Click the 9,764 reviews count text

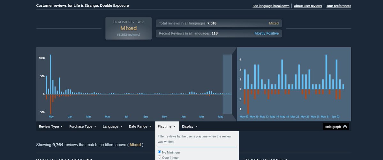pyautogui.click(x=58, y=145)
